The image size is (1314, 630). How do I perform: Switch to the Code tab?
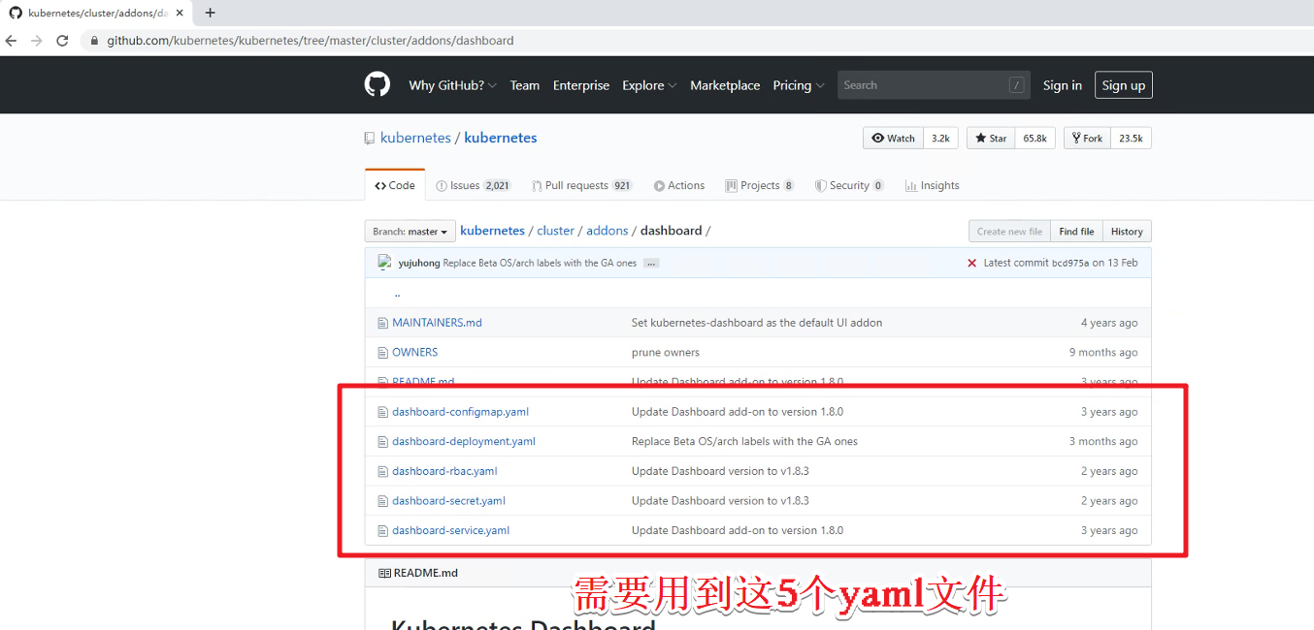(x=395, y=185)
